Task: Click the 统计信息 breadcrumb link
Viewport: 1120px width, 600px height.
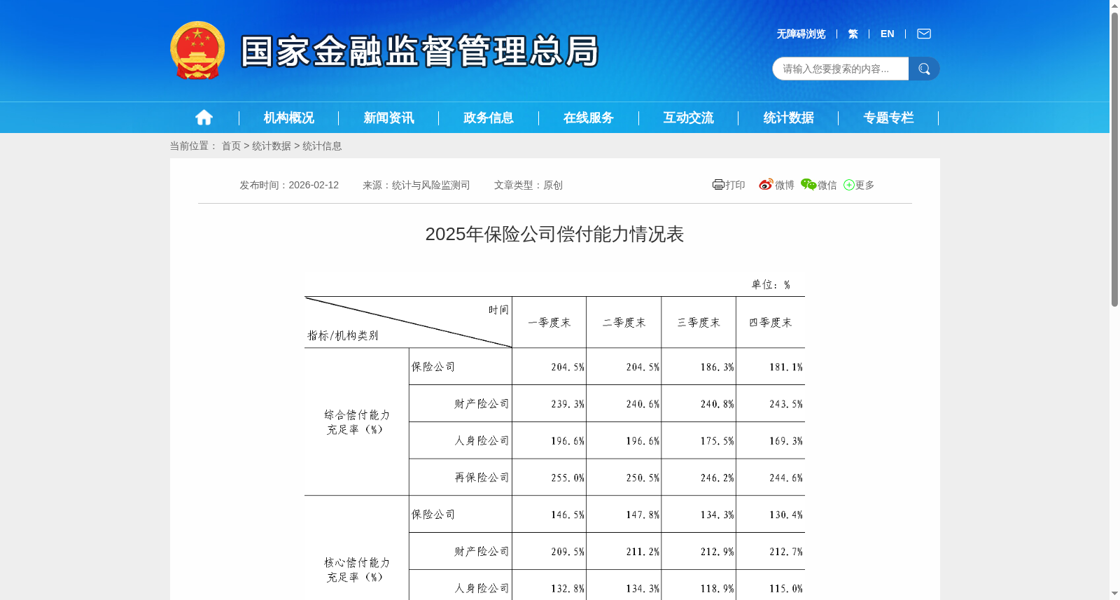Action: click(322, 146)
